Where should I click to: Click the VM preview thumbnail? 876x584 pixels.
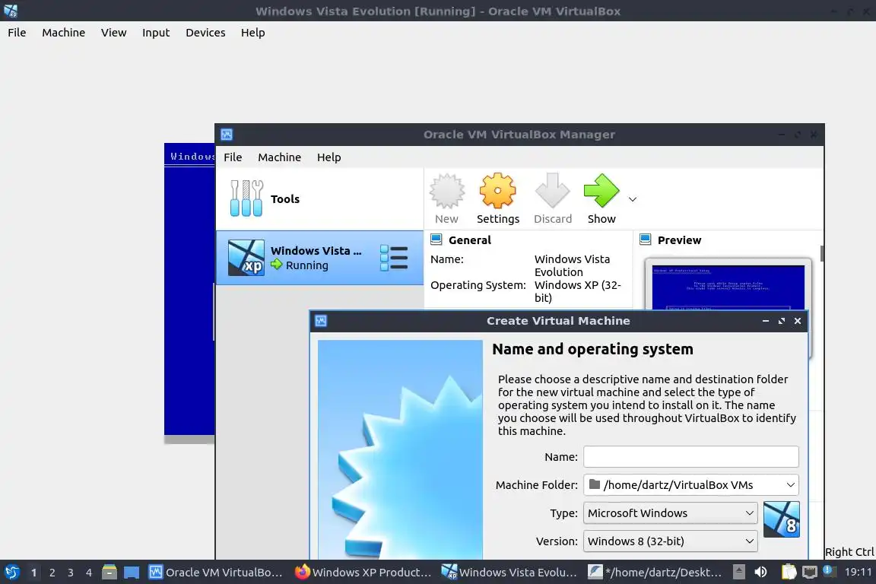pos(728,287)
